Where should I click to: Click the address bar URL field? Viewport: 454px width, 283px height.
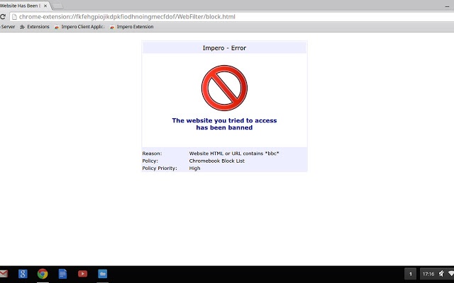point(232,17)
